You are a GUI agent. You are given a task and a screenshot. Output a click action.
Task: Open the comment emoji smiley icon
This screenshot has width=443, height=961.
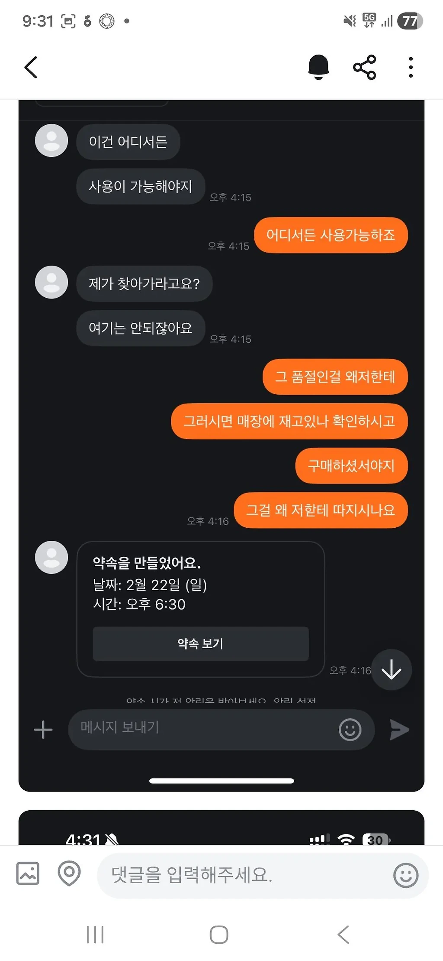point(406,875)
